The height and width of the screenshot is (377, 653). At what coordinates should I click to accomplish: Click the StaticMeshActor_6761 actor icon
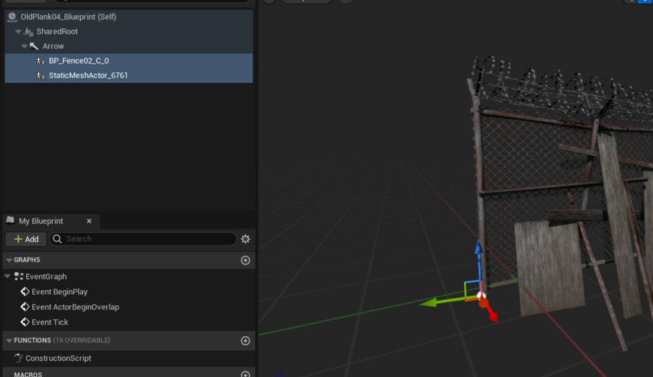point(40,75)
